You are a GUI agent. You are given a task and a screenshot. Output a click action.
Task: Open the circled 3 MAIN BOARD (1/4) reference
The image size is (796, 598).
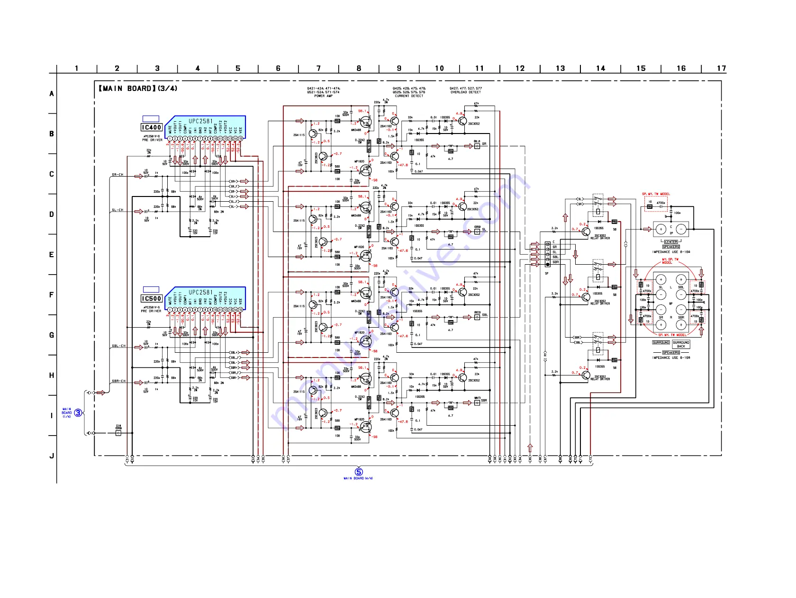[78, 413]
